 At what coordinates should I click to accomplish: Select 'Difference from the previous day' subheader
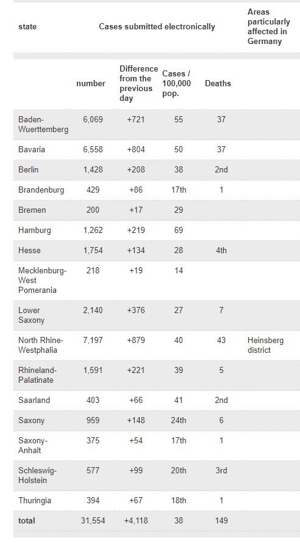click(x=138, y=83)
